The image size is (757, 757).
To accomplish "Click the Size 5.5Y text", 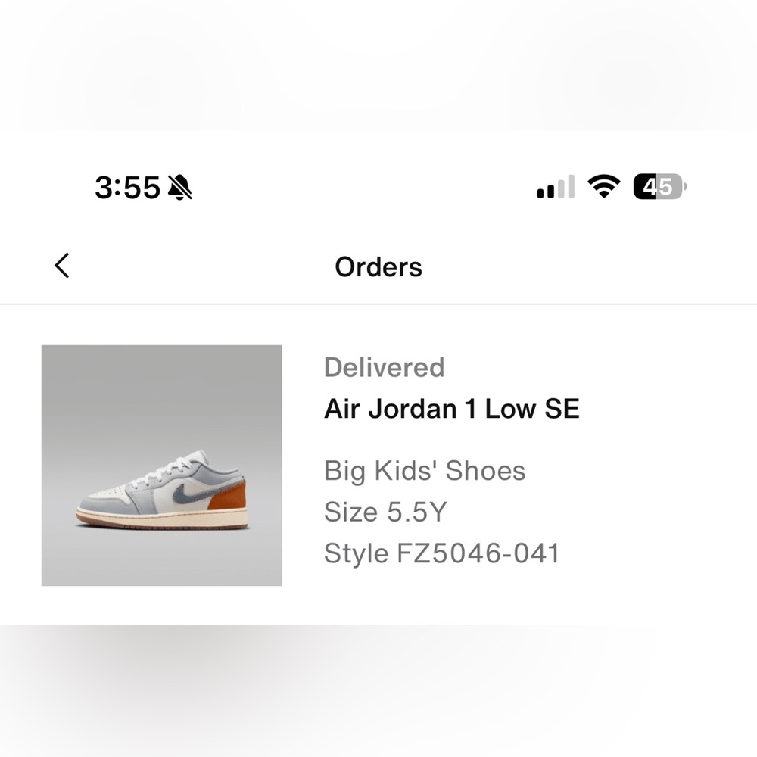I will click(386, 512).
